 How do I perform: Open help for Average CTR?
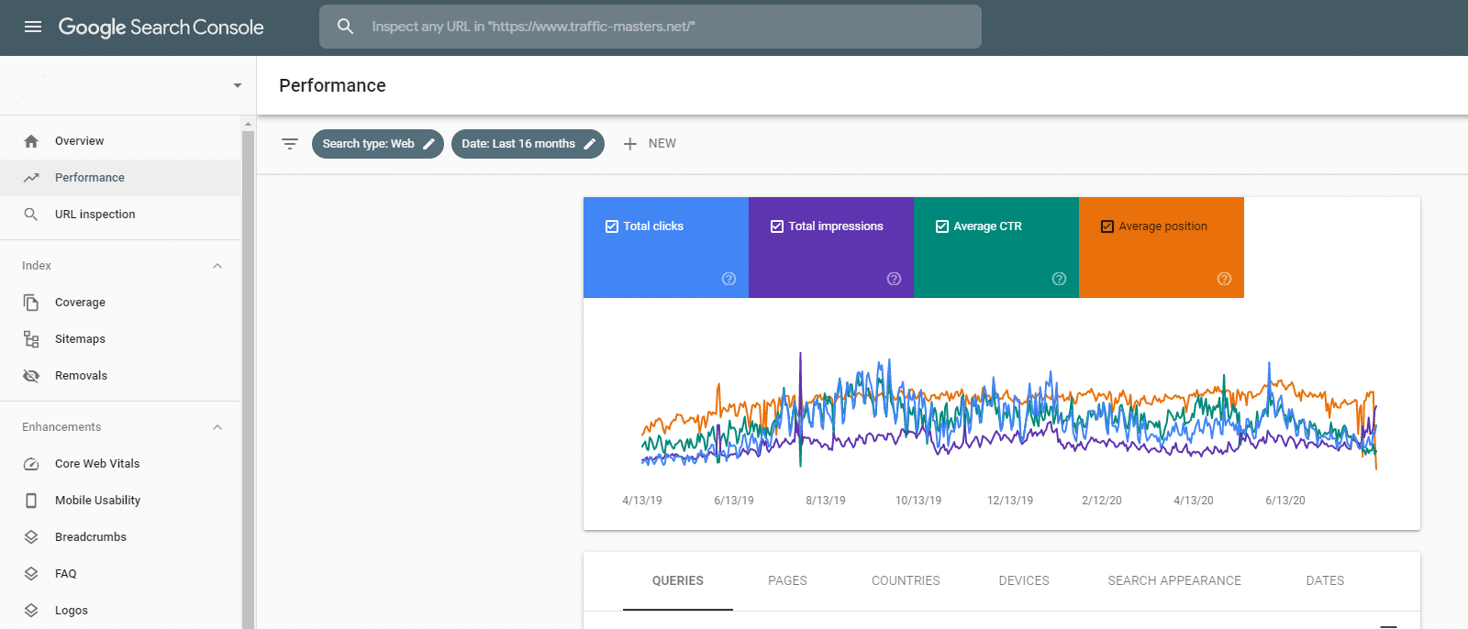(x=1059, y=279)
